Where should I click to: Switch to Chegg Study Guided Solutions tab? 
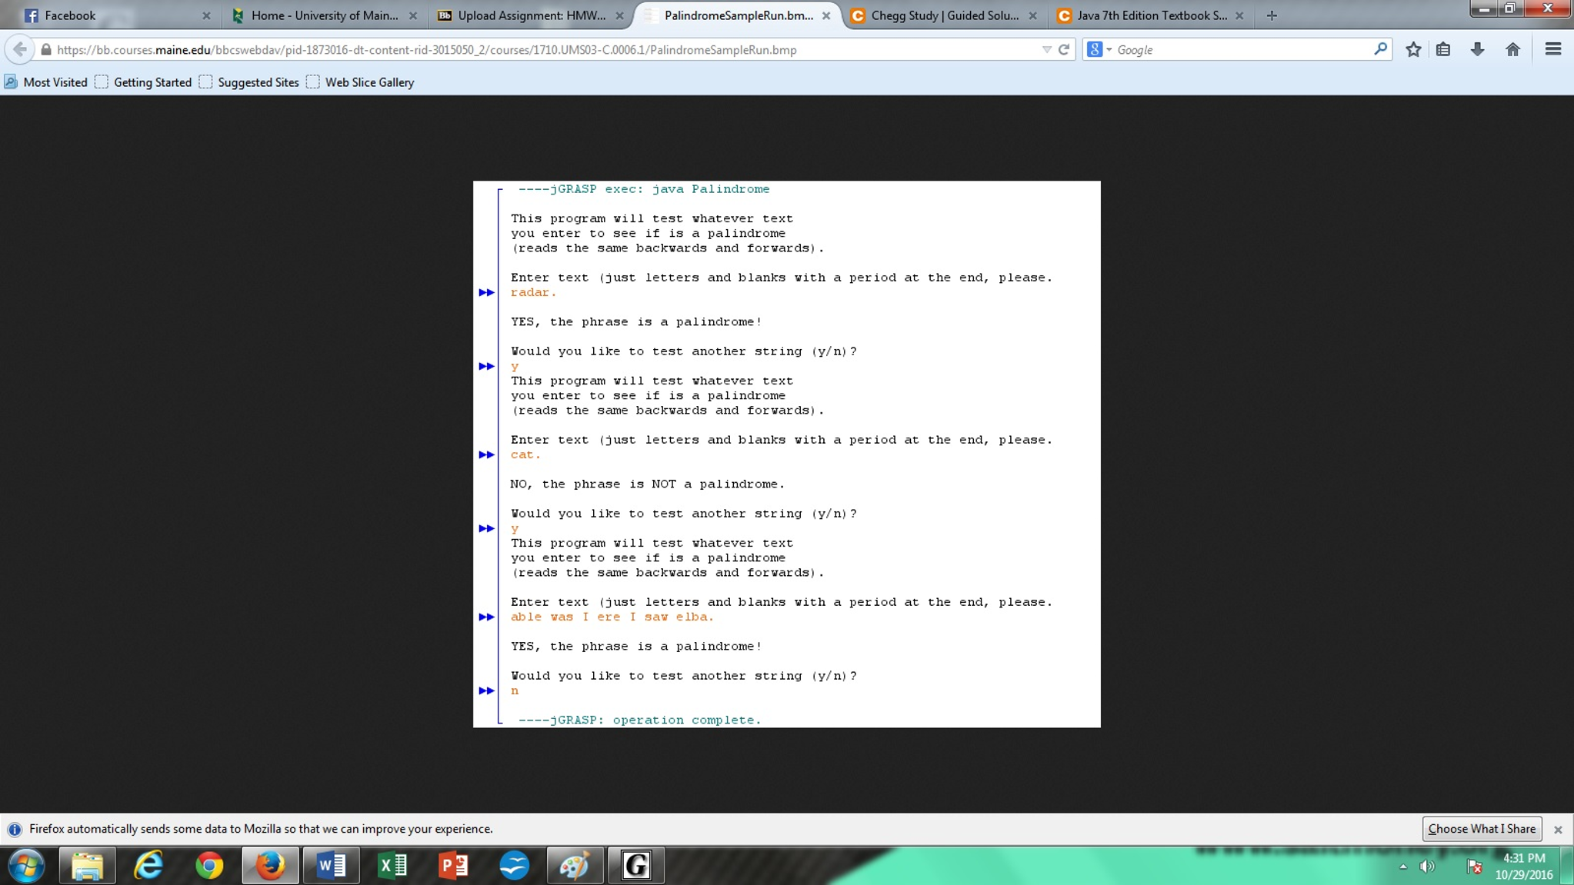click(x=945, y=15)
